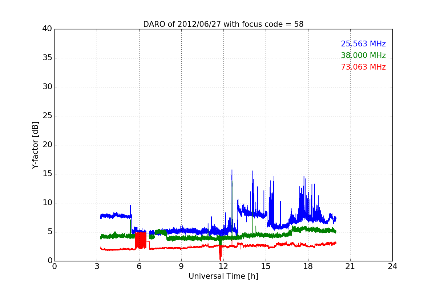Click y-axis tick label '30'
The height and width of the screenshot is (290, 436).
click(47, 87)
